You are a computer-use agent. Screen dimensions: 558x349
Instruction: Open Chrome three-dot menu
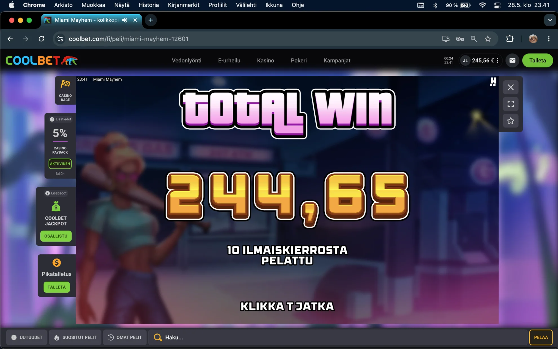(549, 39)
